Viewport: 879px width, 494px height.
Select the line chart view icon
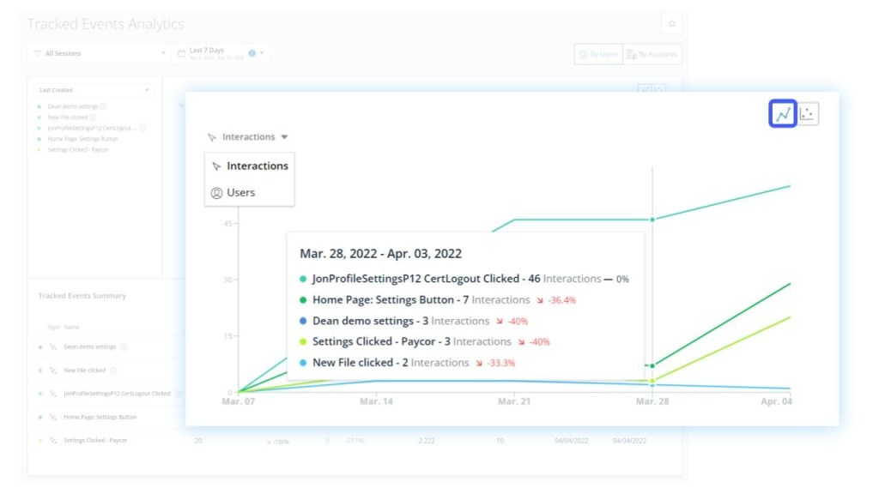click(x=782, y=114)
